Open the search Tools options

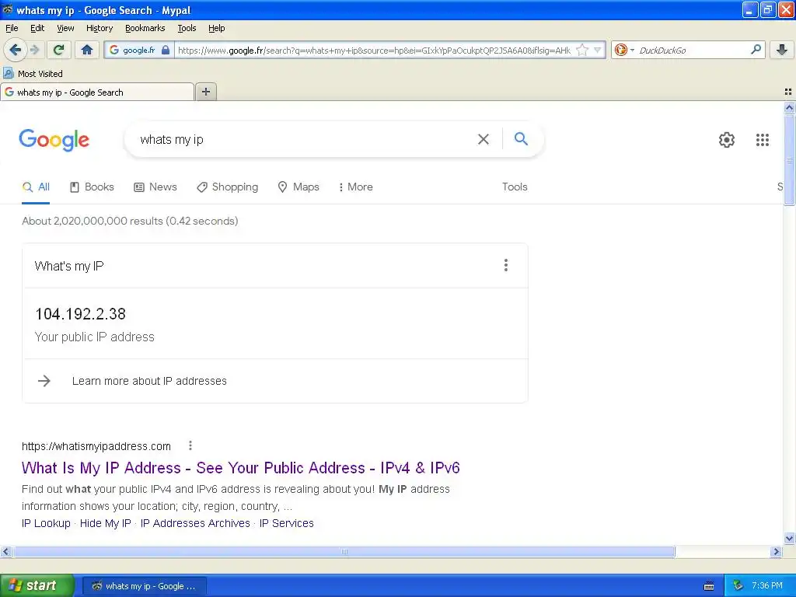point(515,187)
